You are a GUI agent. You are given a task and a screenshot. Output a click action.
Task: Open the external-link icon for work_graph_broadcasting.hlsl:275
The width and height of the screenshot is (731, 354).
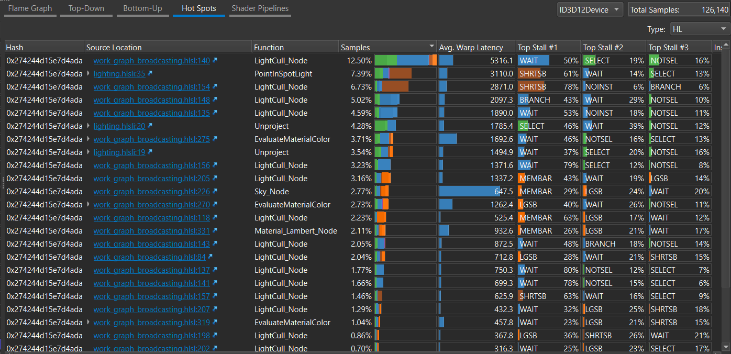pos(215,139)
